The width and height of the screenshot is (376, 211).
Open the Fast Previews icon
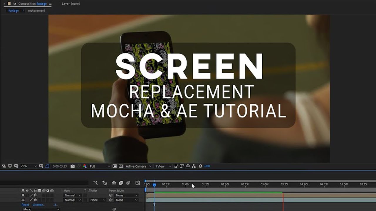[182, 166]
